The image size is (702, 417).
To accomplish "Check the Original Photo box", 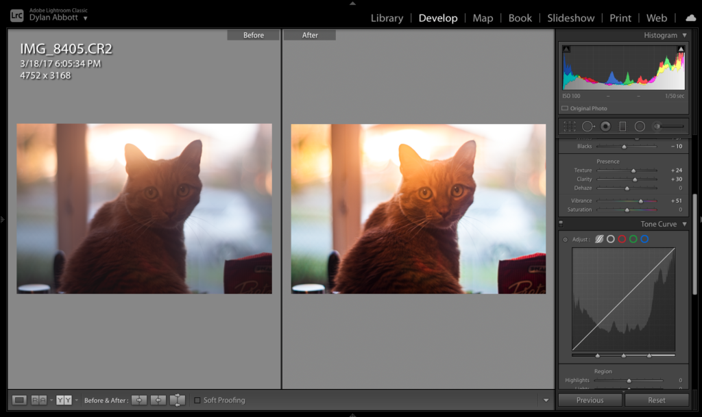I will coord(565,108).
